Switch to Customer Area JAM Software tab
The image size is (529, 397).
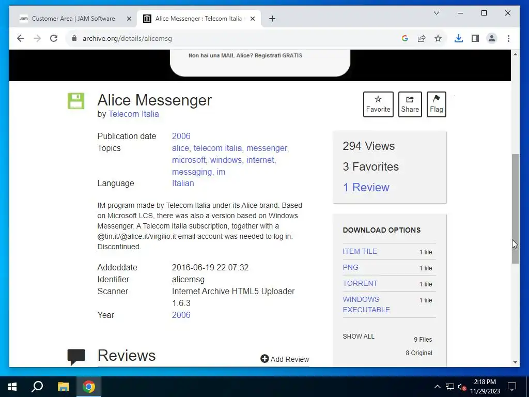tap(73, 19)
